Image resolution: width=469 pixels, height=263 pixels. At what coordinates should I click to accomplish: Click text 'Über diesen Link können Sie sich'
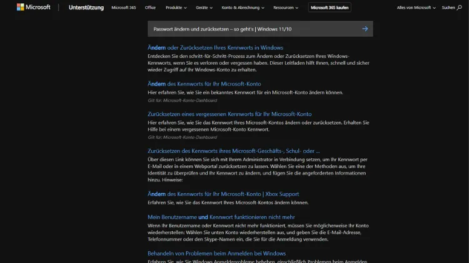pyautogui.click(x=258, y=170)
